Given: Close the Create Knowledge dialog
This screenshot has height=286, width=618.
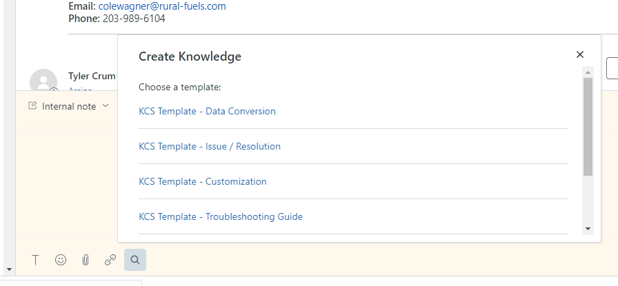Looking at the screenshot, I should [x=580, y=54].
